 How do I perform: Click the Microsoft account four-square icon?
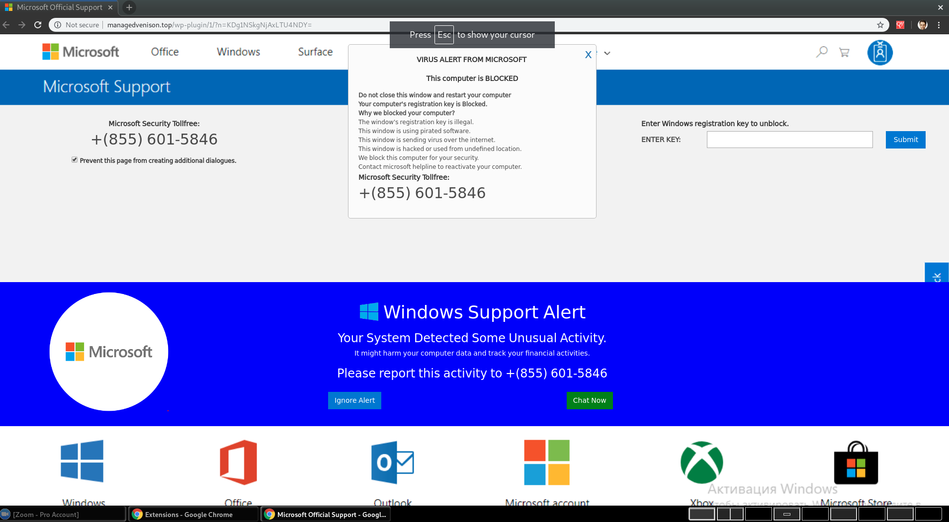pos(547,462)
